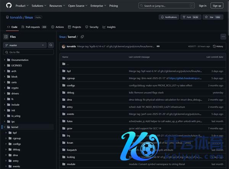Click the Sign up button

pyautogui.click(x=217, y=6)
